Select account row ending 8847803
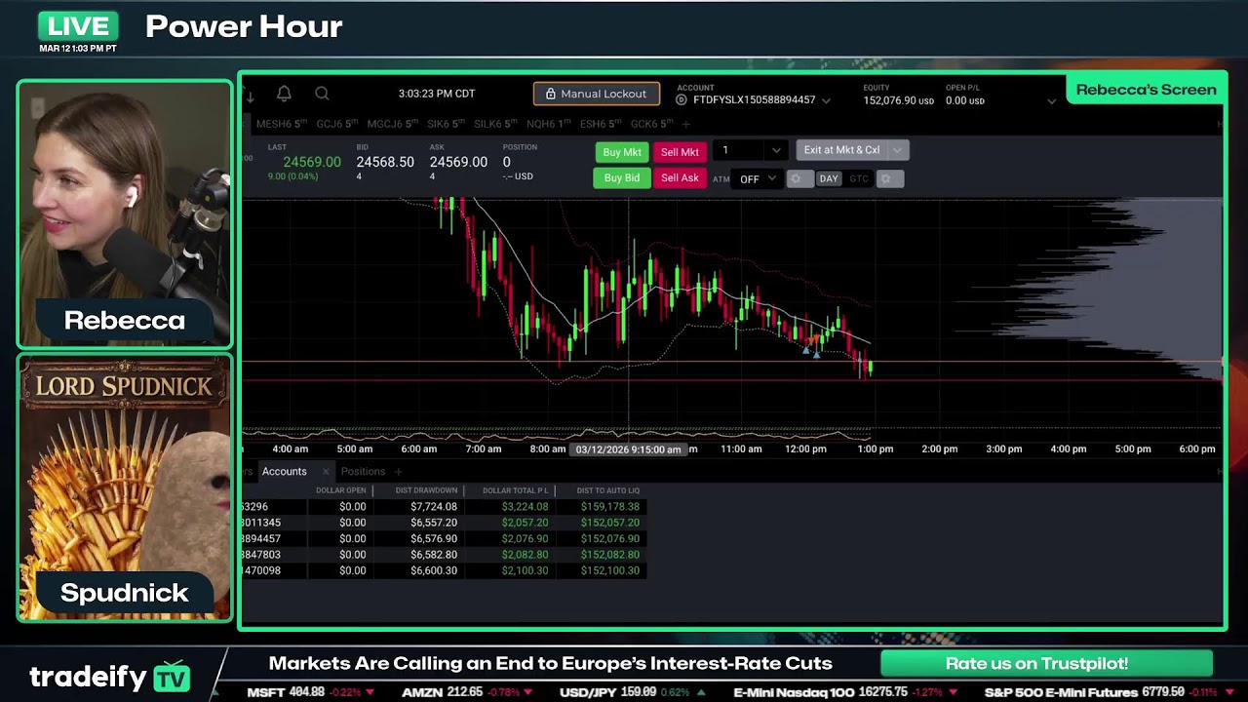The image size is (1248, 702). (x=444, y=555)
